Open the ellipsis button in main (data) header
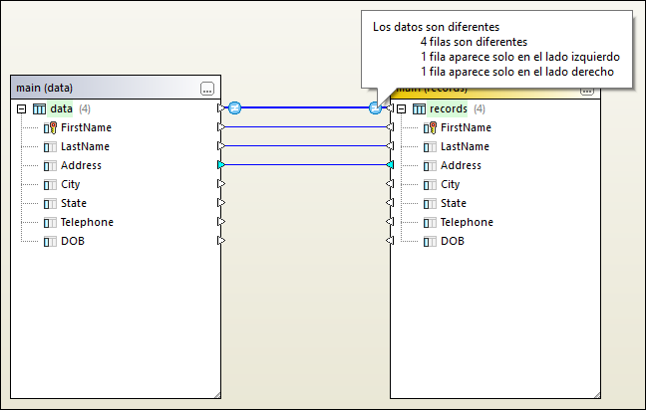The image size is (646, 410). [207, 88]
